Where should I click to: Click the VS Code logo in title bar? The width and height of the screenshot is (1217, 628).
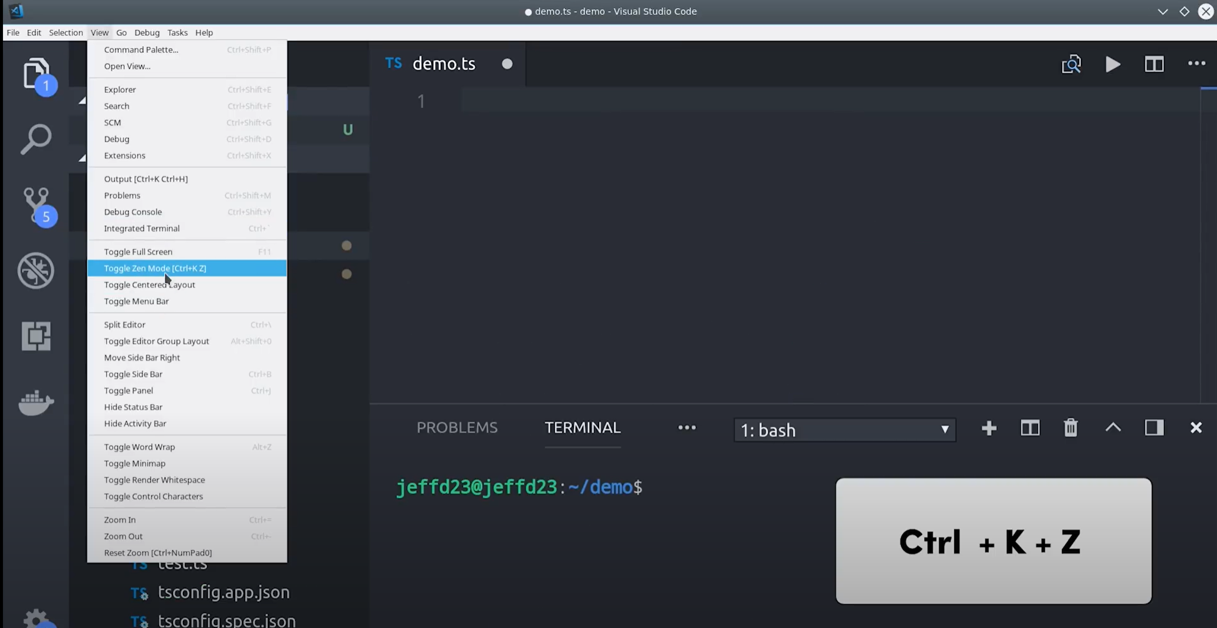coord(16,11)
